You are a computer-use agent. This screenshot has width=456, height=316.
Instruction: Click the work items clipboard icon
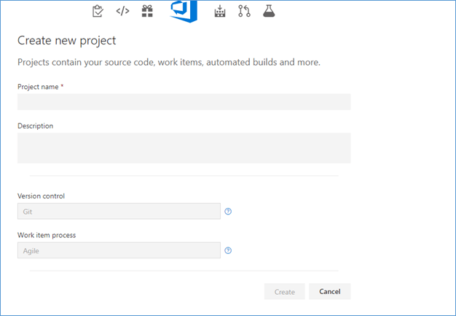[98, 11]
